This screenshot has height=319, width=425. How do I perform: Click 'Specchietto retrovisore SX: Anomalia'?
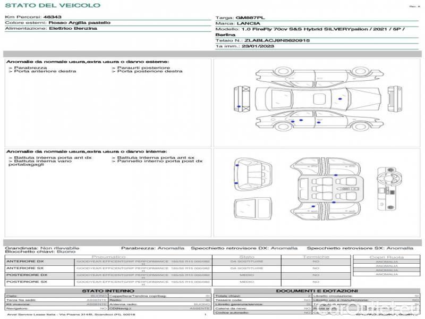pyautogui.click(x=360, y=248)
